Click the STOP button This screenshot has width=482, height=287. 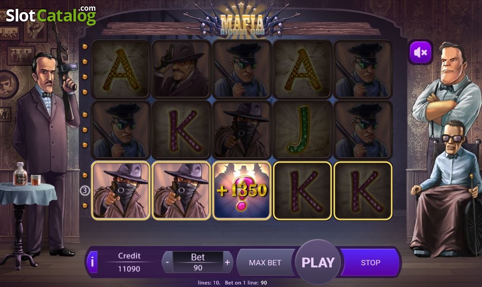[x=370, y=263]
